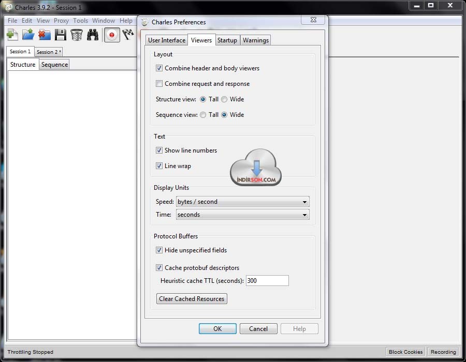The width and height of the screenshot is (466, 362).
Task: Open the File menu
Action: [12, 21]
